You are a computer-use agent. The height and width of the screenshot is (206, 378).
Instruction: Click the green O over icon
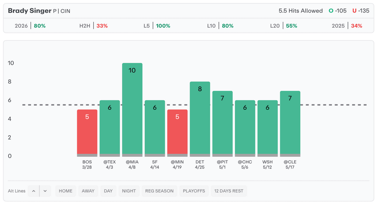pyautogui.click(x=331, y=11)
